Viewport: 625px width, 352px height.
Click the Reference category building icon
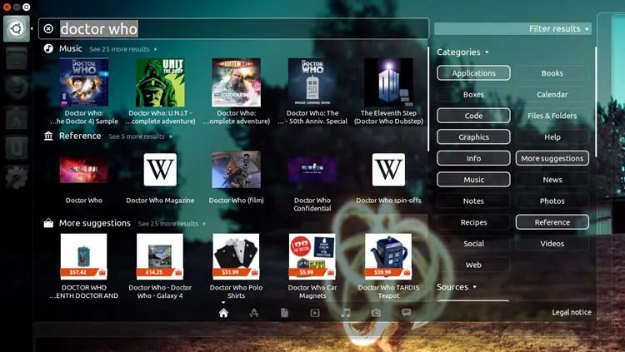click(x=48, y=136)
